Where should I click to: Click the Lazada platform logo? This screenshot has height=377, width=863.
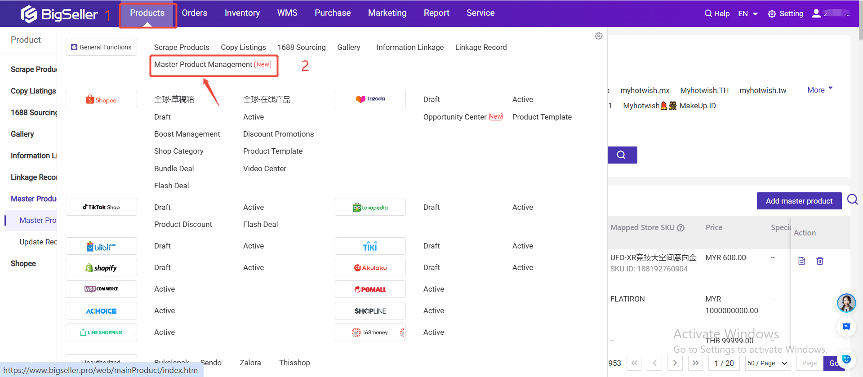tap(370, 99)
